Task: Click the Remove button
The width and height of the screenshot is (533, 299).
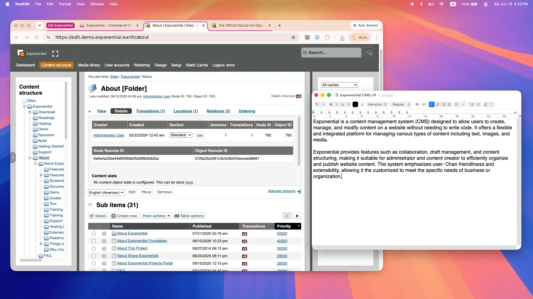Action: (164, 192)
